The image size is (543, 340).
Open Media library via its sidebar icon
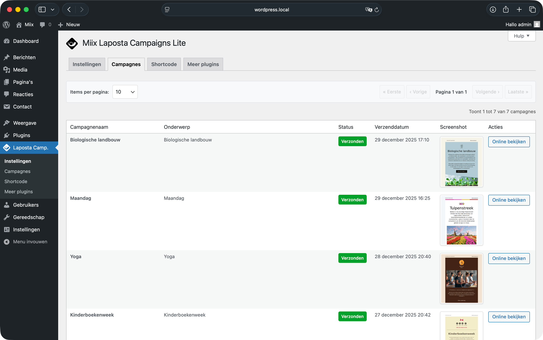7,70
